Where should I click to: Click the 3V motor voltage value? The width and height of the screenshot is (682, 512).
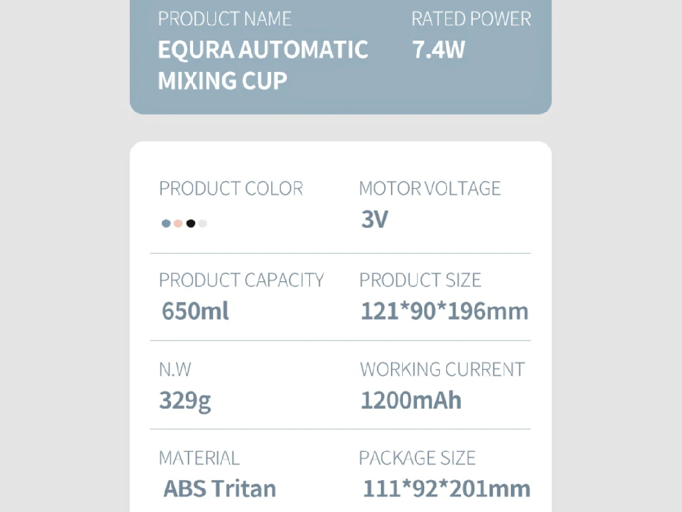click(x=374, y=219)
